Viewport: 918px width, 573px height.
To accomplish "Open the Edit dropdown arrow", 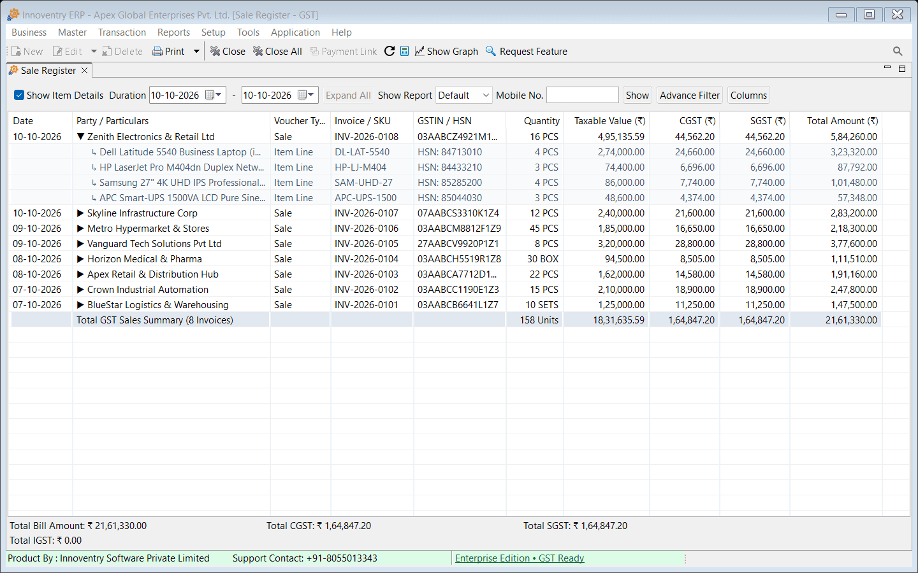I will point(94,52).
